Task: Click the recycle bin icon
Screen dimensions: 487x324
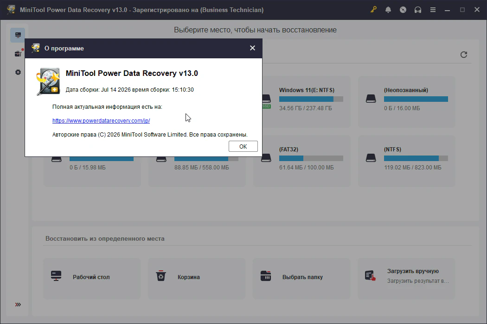Action: click(161, 276)
